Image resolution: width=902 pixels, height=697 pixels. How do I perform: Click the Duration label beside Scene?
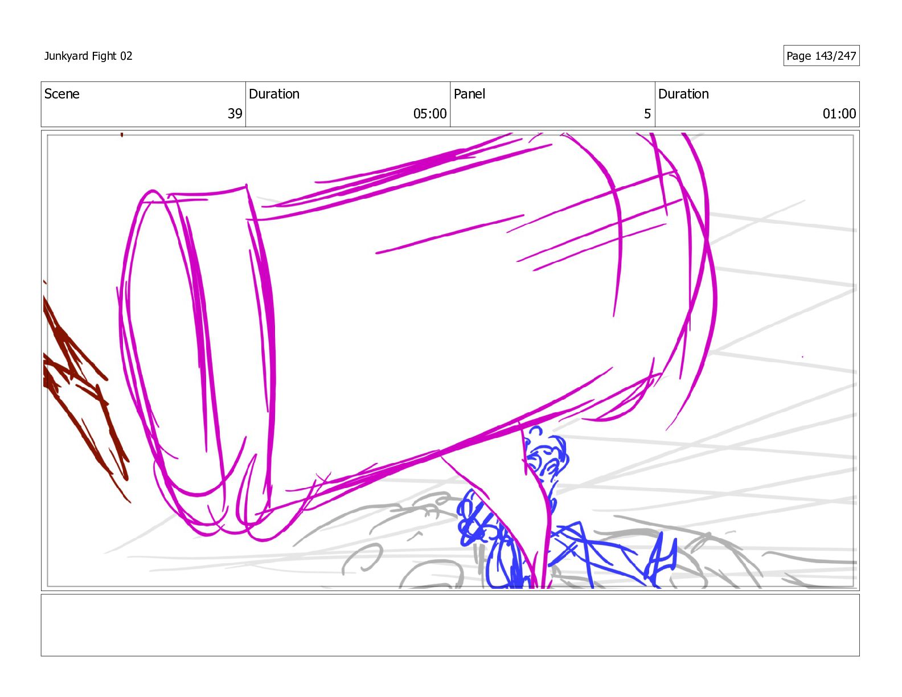(x=274, y=94)
